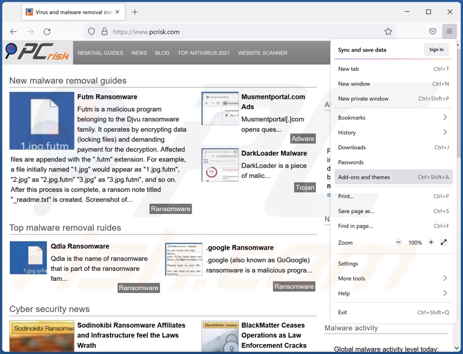463x354 pixels.
Task: Open the Save to Pocket icon
Action: (433, 32)
